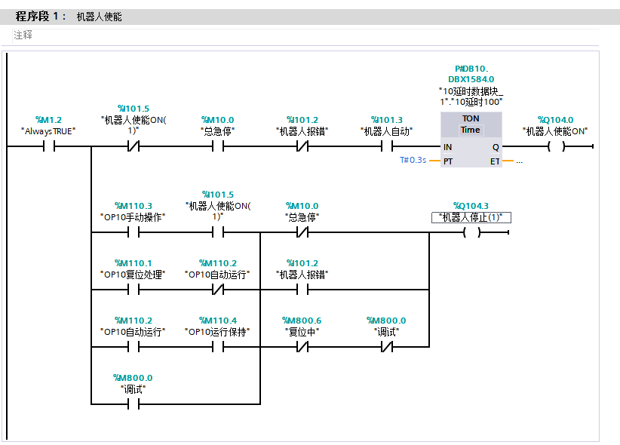Viewport: 620px width, 445px height.
Task: Click the %M110.3 address label
Action: (x=134, y=206)
